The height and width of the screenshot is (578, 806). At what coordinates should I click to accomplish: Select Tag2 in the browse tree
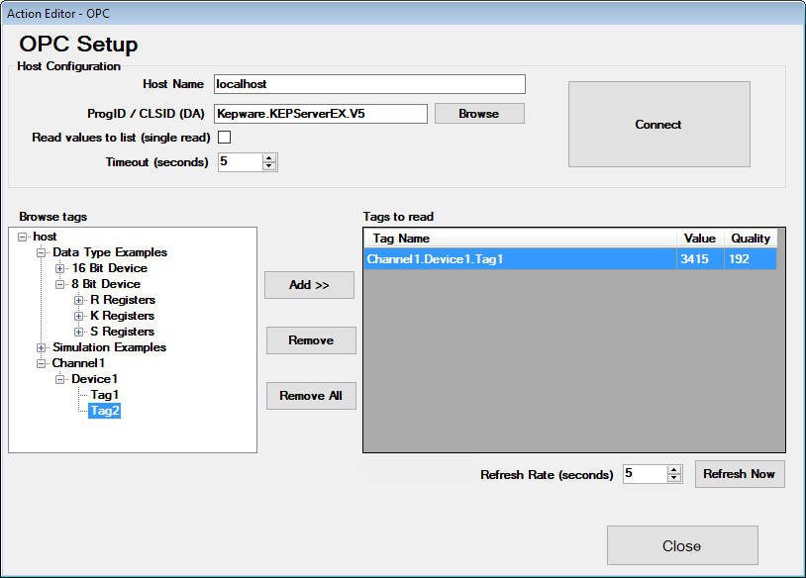[104, 411]
